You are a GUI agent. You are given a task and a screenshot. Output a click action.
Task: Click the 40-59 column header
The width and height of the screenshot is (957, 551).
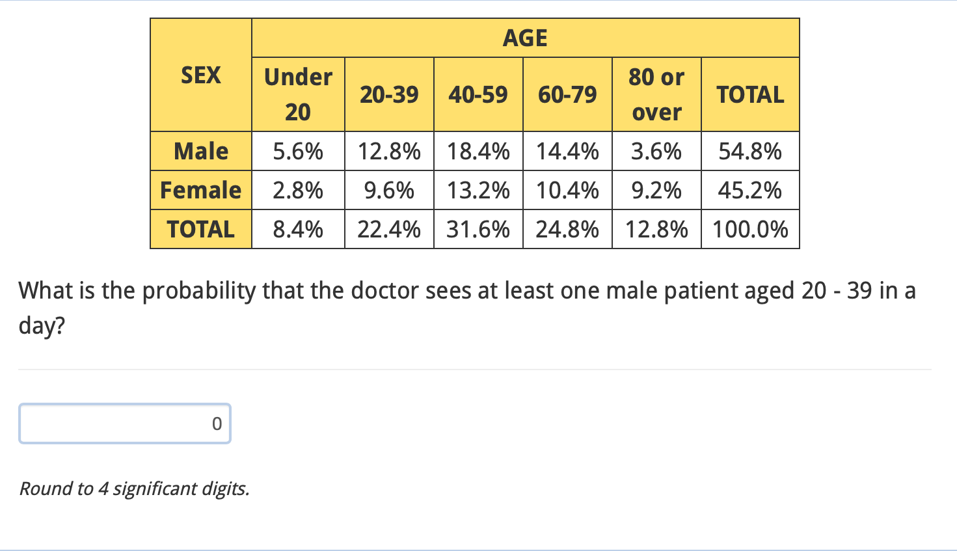pos(478,94)
